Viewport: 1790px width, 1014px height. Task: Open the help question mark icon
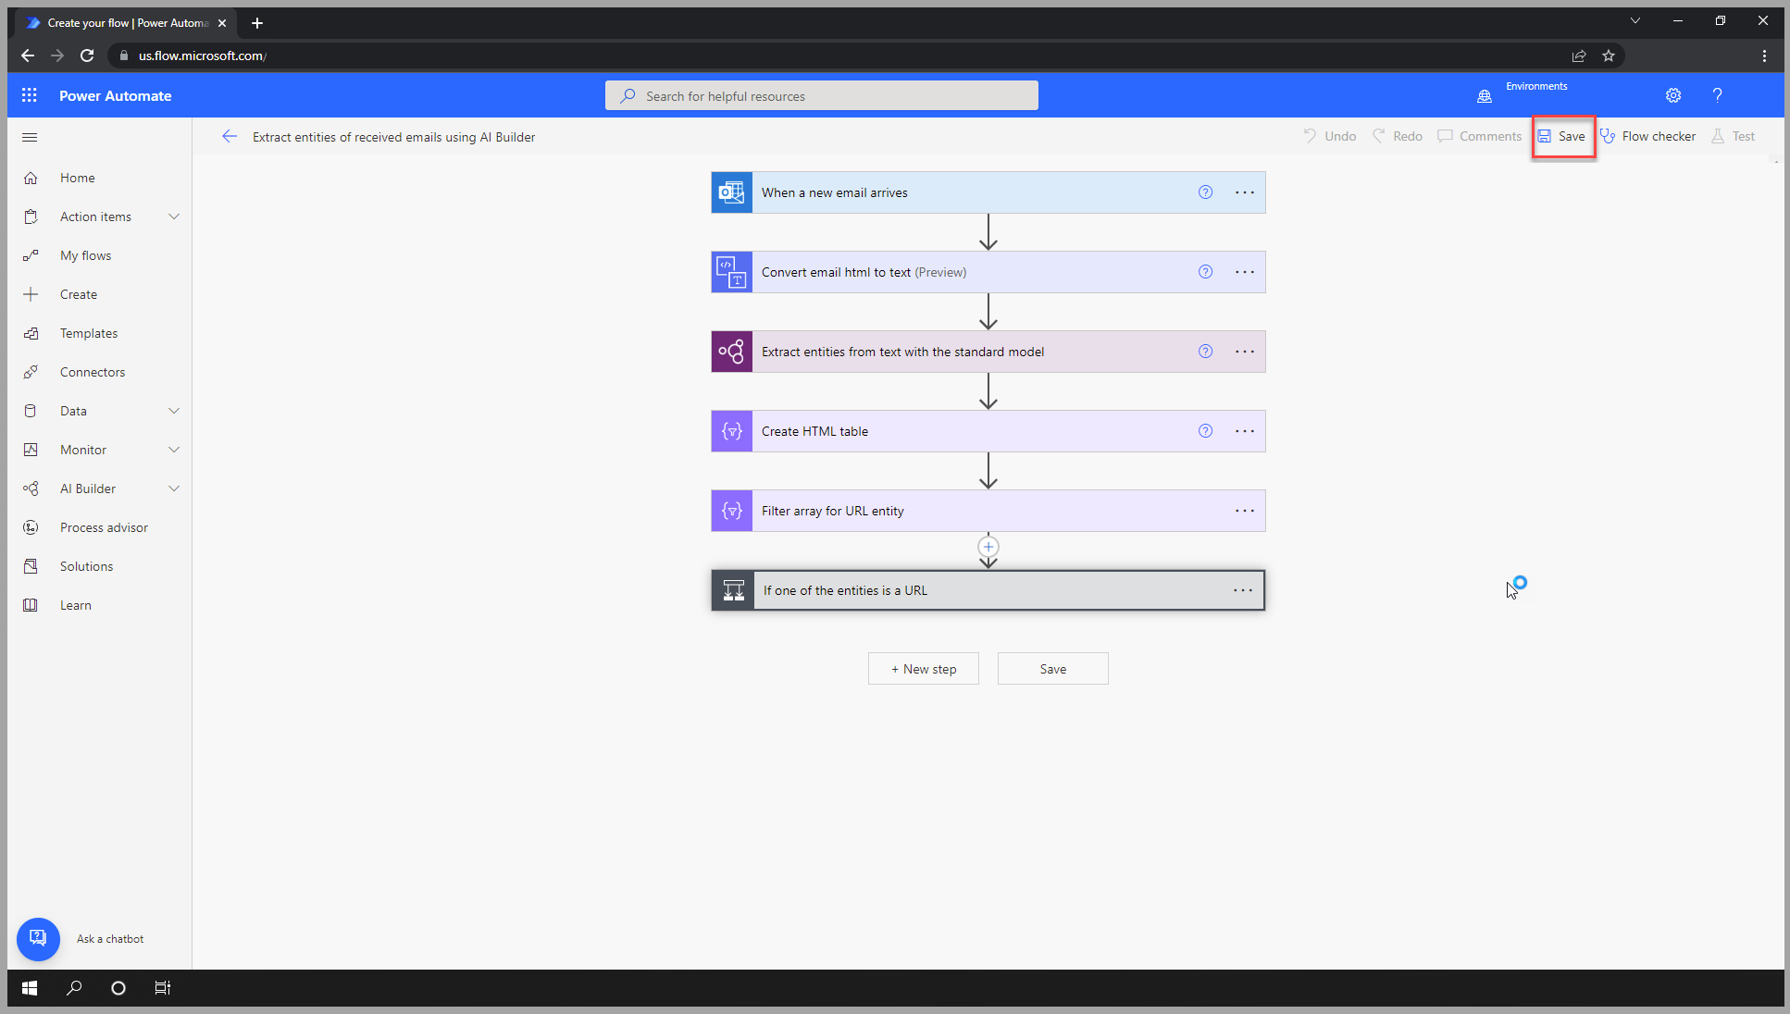coord(1717,95)
